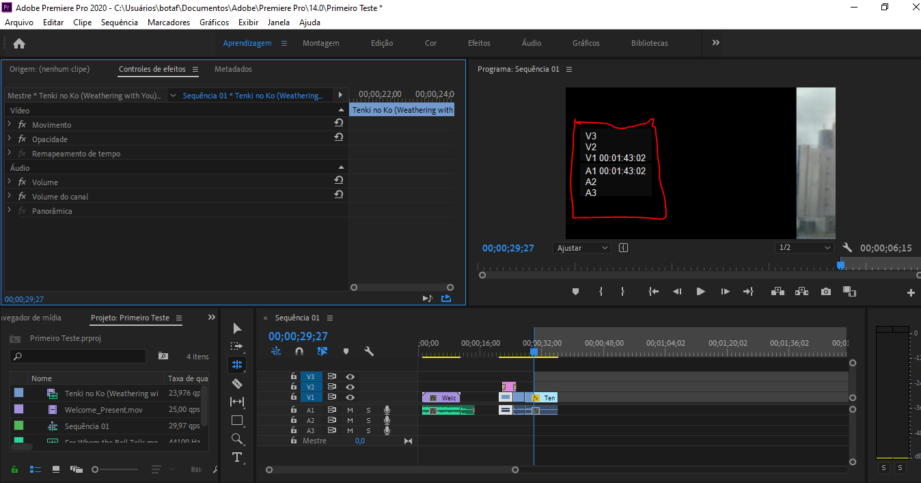Hide video track V1 with the eye toggle
The image size is (921, 483).
[350, 397]
